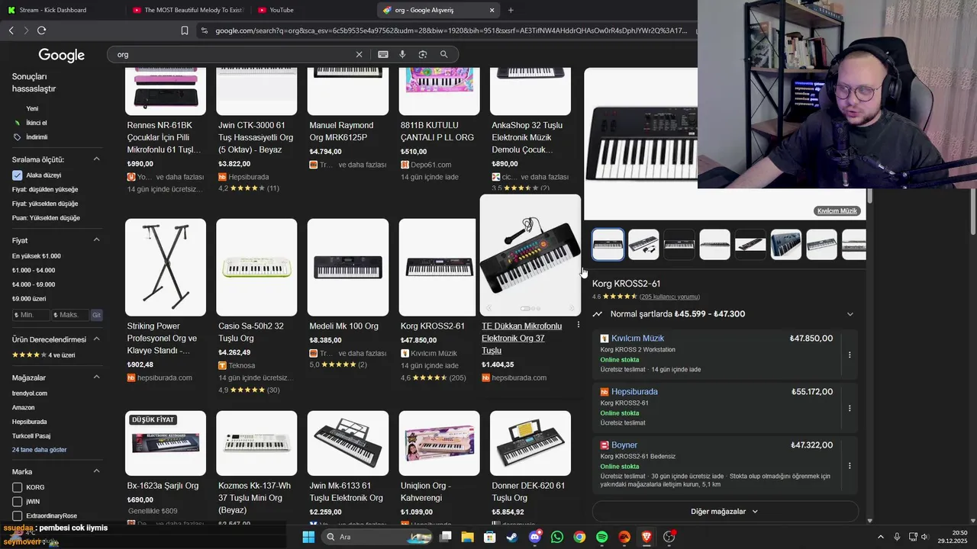Image resolution: width=977 pixels, height=549 pixels.
Task: Search by image with Google Lens
Action: click(x=422, y=54)
